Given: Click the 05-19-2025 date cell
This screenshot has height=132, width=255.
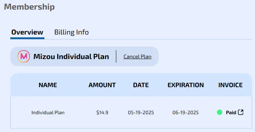Looking at the screenshot, I should (x=141, y=112).
